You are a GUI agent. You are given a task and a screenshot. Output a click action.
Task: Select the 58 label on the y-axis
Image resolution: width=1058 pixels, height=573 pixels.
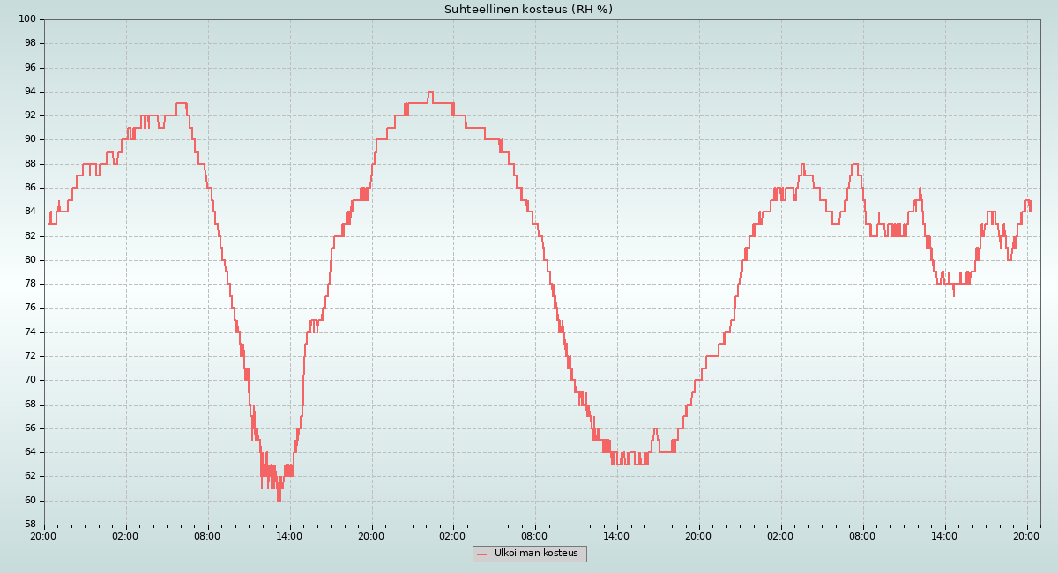29,525
